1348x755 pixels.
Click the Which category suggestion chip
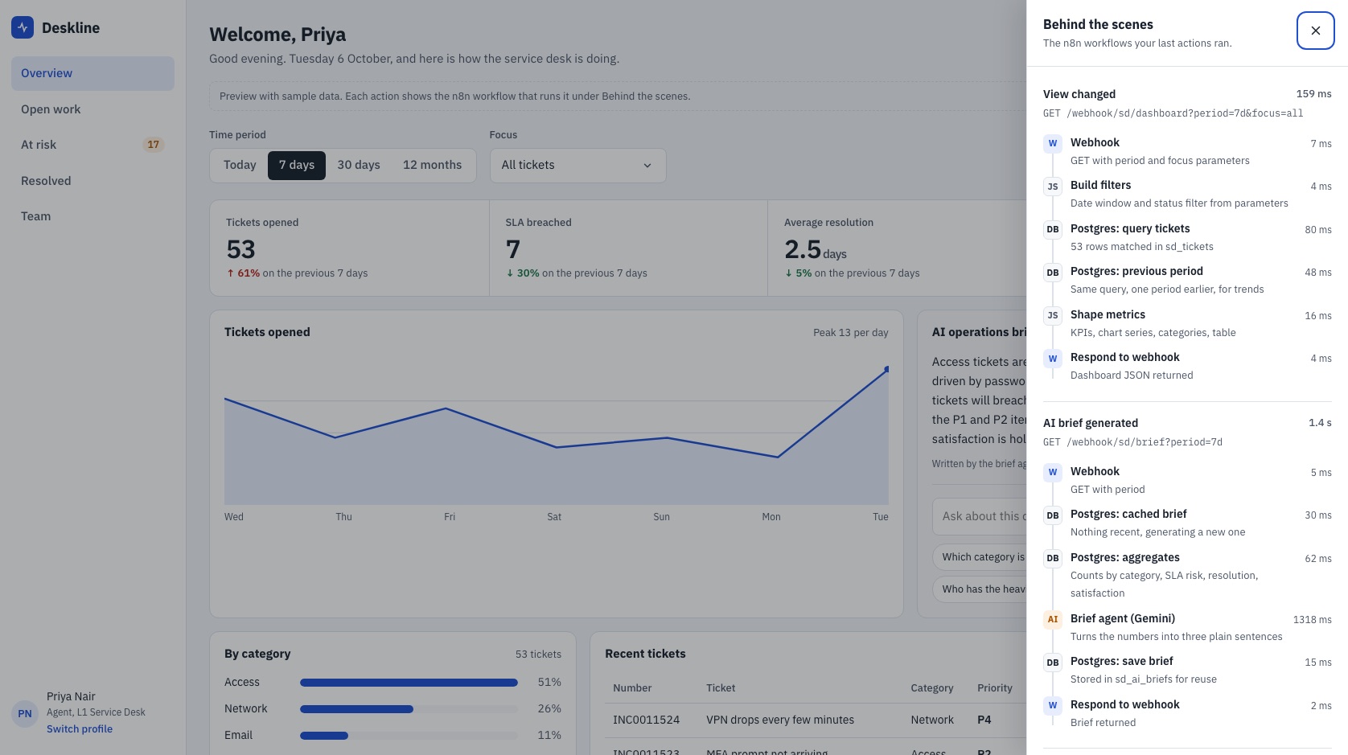coord(980,556)
